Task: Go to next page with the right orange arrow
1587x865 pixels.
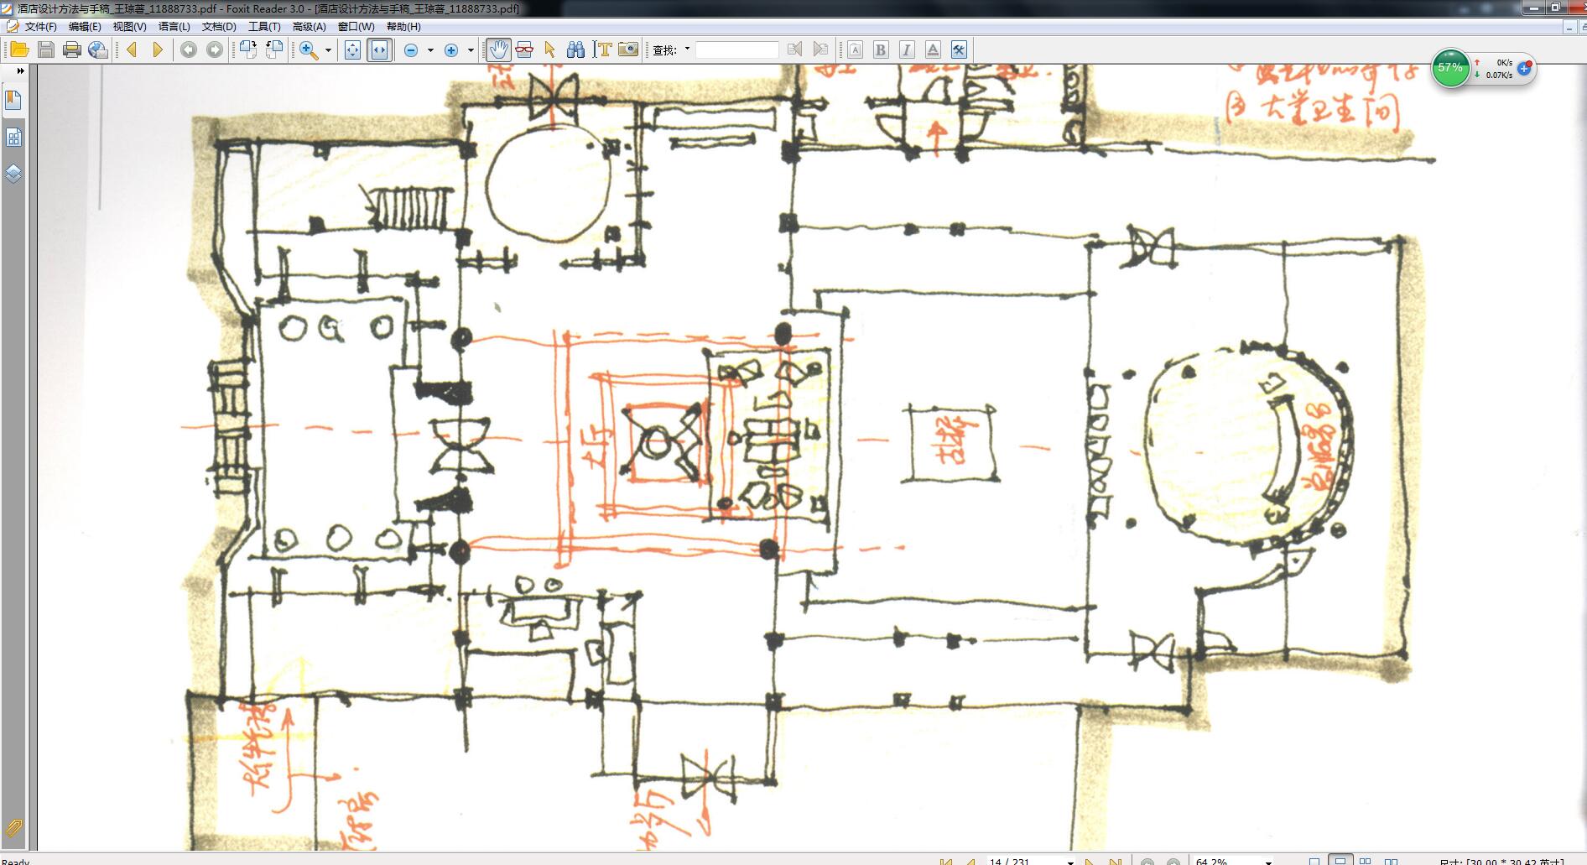Action: pos(158,50)
